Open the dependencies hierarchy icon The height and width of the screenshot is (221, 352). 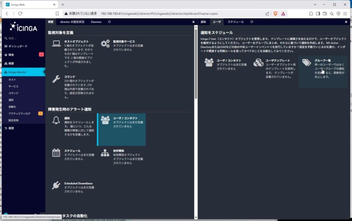point(105,153)
